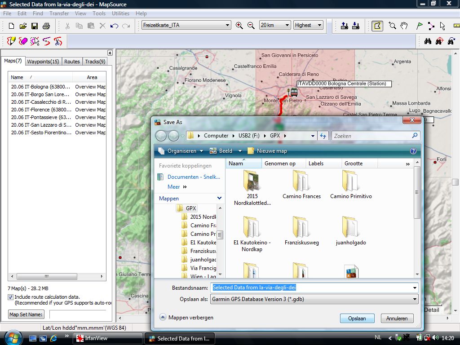
Task: Switch to the Waypoints(15) tab
Action: click(43, 62)
